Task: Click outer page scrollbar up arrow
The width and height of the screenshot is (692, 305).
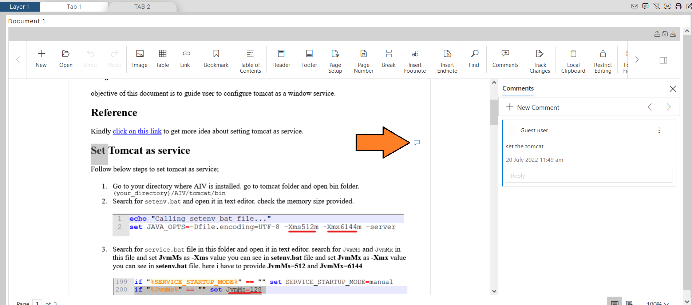Action: pyautogui.click(x=687, y=31)
